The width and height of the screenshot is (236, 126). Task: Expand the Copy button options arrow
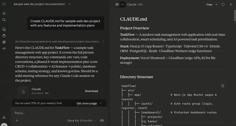coord(217,4)
